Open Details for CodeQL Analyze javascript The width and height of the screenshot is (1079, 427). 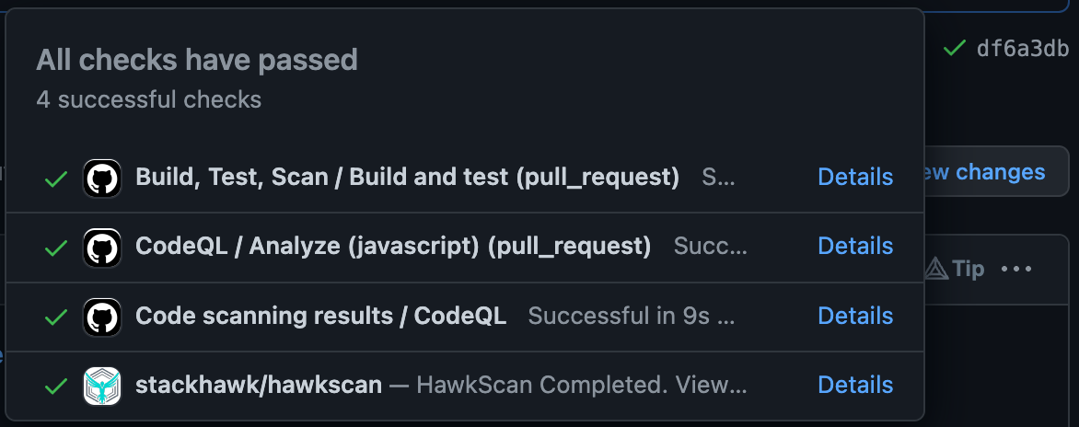(855, 246)
